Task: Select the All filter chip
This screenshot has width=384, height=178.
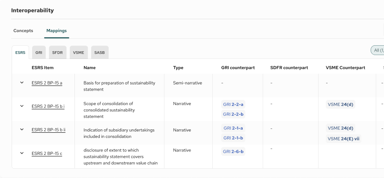Action: click(378, 50)
